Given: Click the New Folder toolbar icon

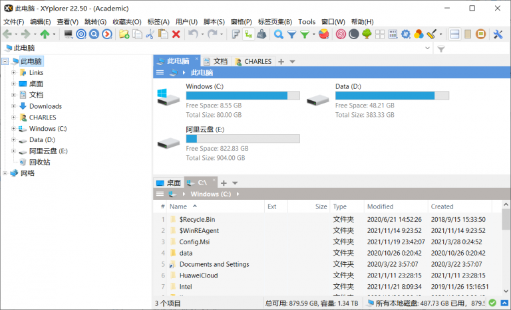Looking at the screenshot, I should pos(124,35).
